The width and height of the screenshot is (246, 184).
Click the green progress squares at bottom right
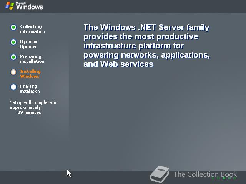[224, 178]
